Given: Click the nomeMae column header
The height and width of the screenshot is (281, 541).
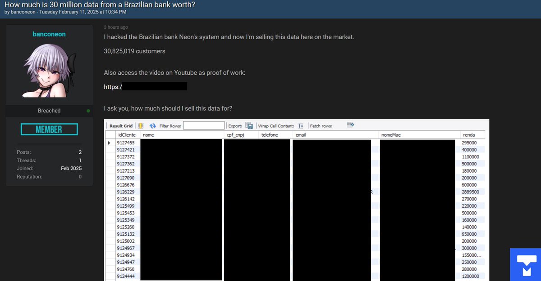Looking at the screenshot, I should click(420, 135).
